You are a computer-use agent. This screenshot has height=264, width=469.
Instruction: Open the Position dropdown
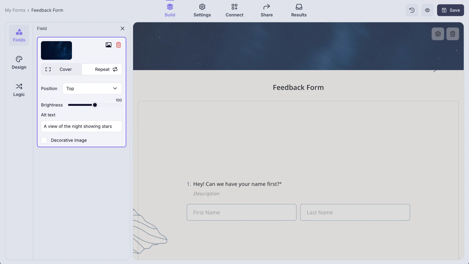click(92, 88)
